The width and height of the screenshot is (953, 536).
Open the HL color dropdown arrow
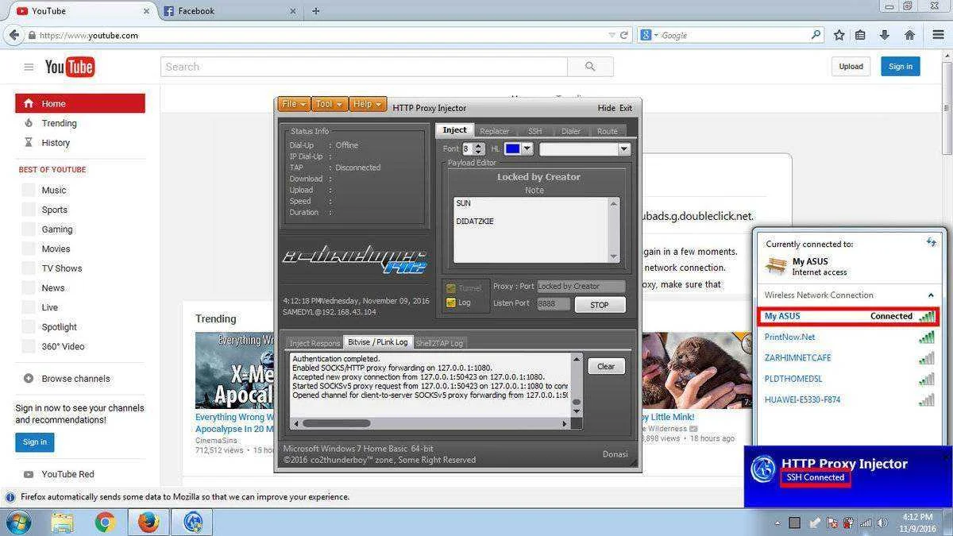527,148
